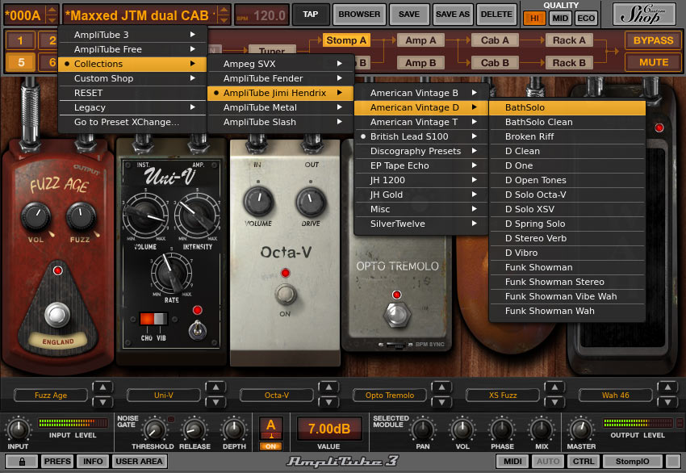The height and width of the screenshot is (473, 686).
Task: Toggle the MUTE button
Action: tap(653, 62)
